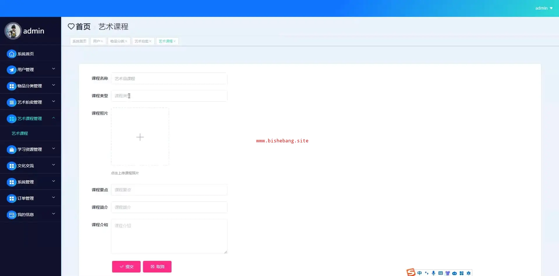This screenshot has width=559, height=276.
Task: Click the 取消 cancel button
Action: [157, 267]
